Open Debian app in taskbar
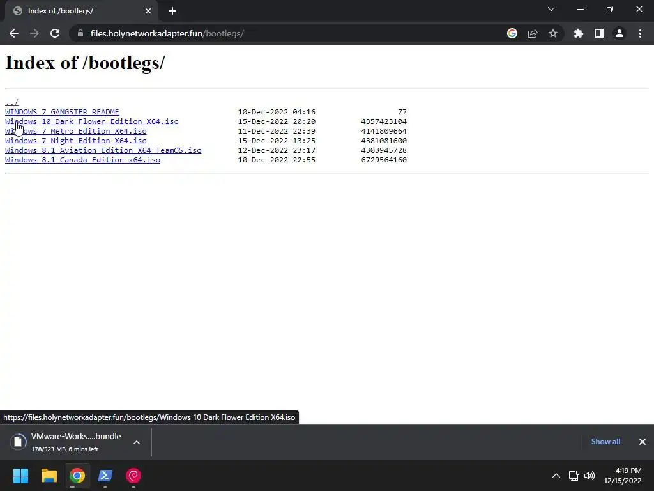Image resolution: width=654 pixels, height=491 pixels. 133,476
